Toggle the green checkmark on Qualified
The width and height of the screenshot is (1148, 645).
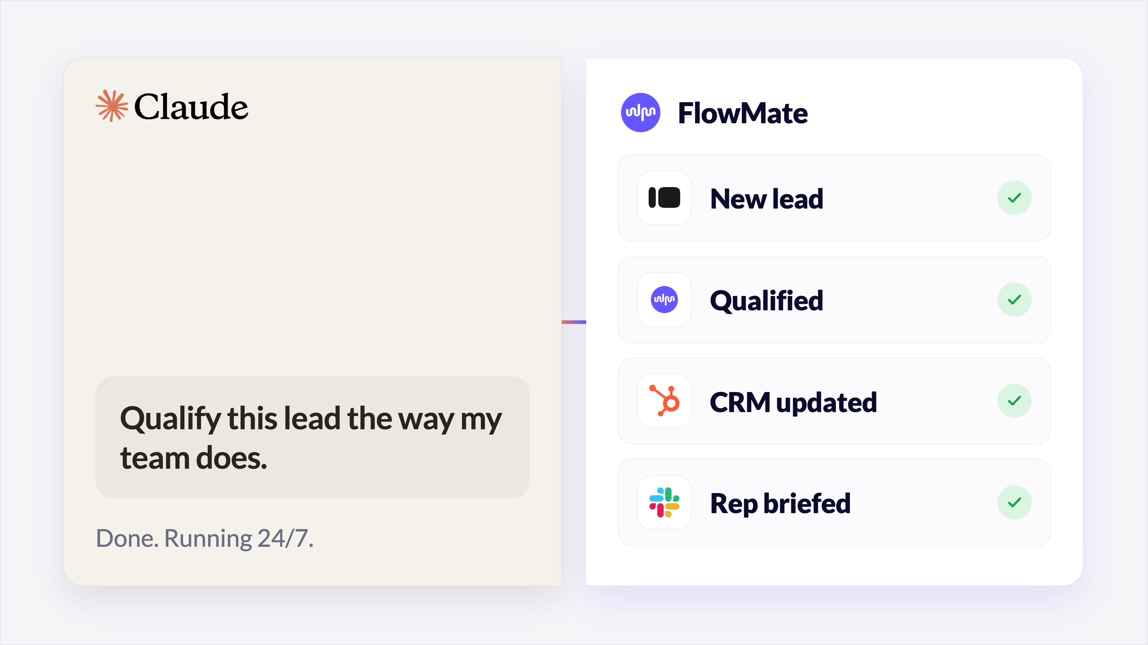point(1014,300)
